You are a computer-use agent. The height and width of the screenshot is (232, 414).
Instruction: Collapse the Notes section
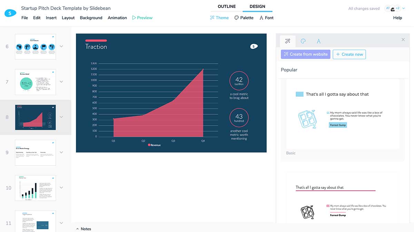(83, 229)
